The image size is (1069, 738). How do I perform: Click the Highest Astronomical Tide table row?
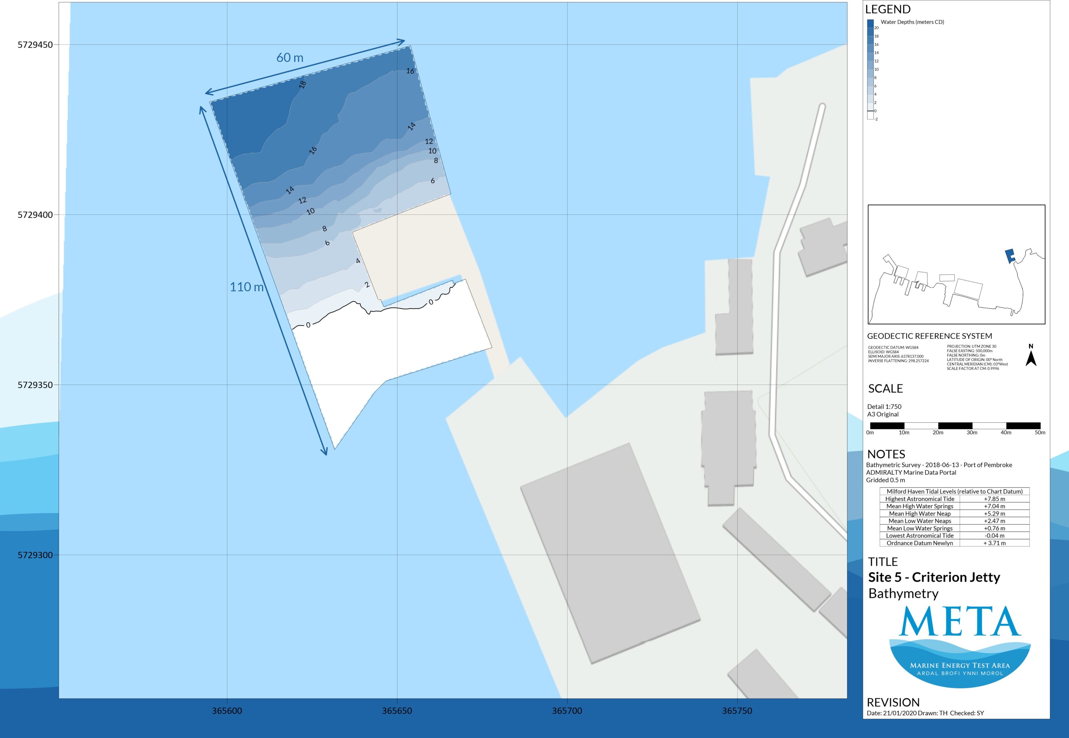954,499
